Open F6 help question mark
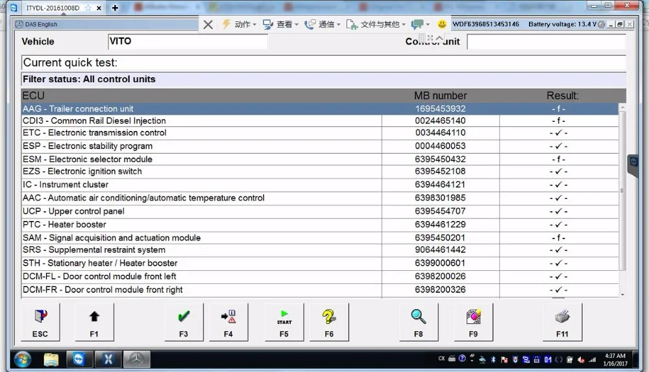The width and height of the screenshot is (649, 372). click(329, 322)
